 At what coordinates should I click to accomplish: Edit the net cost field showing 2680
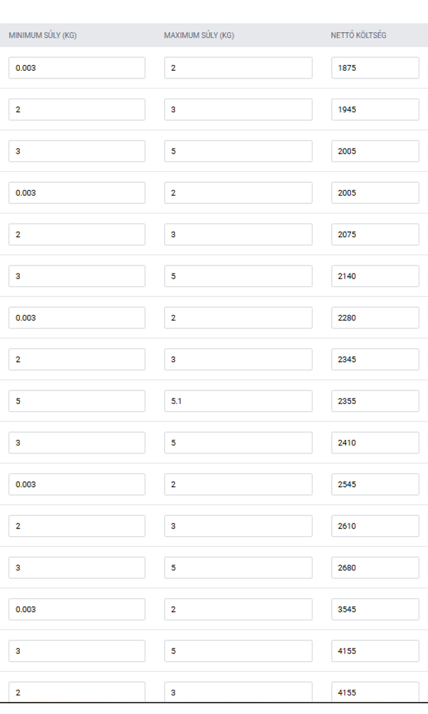click(x=374, y=568)
